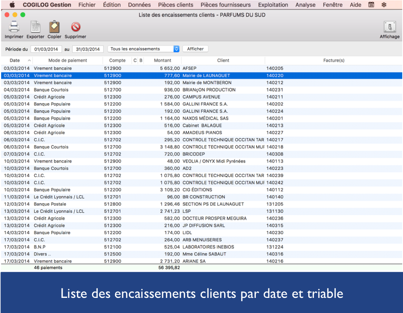Viewport: 403px width, 313px height.
Task: Open the calendar icon in menu bar
Action: point(371,5)
